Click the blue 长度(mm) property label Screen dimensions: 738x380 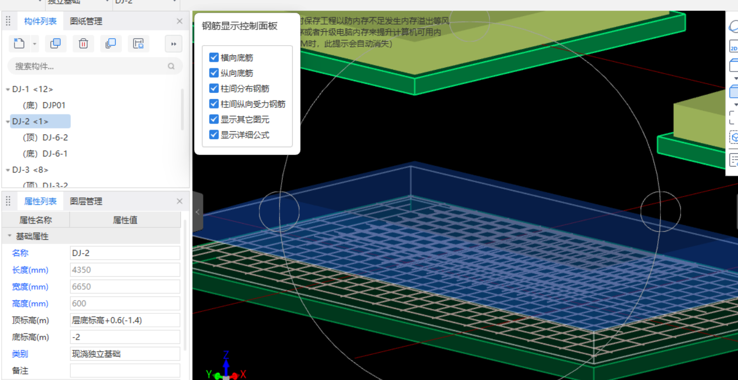pos(30,270)
